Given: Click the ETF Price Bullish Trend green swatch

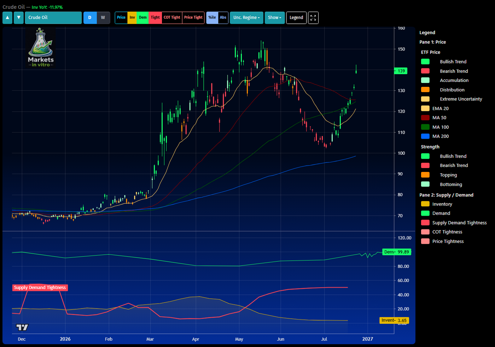Looking at the screenshot, I should click(425, 62).
